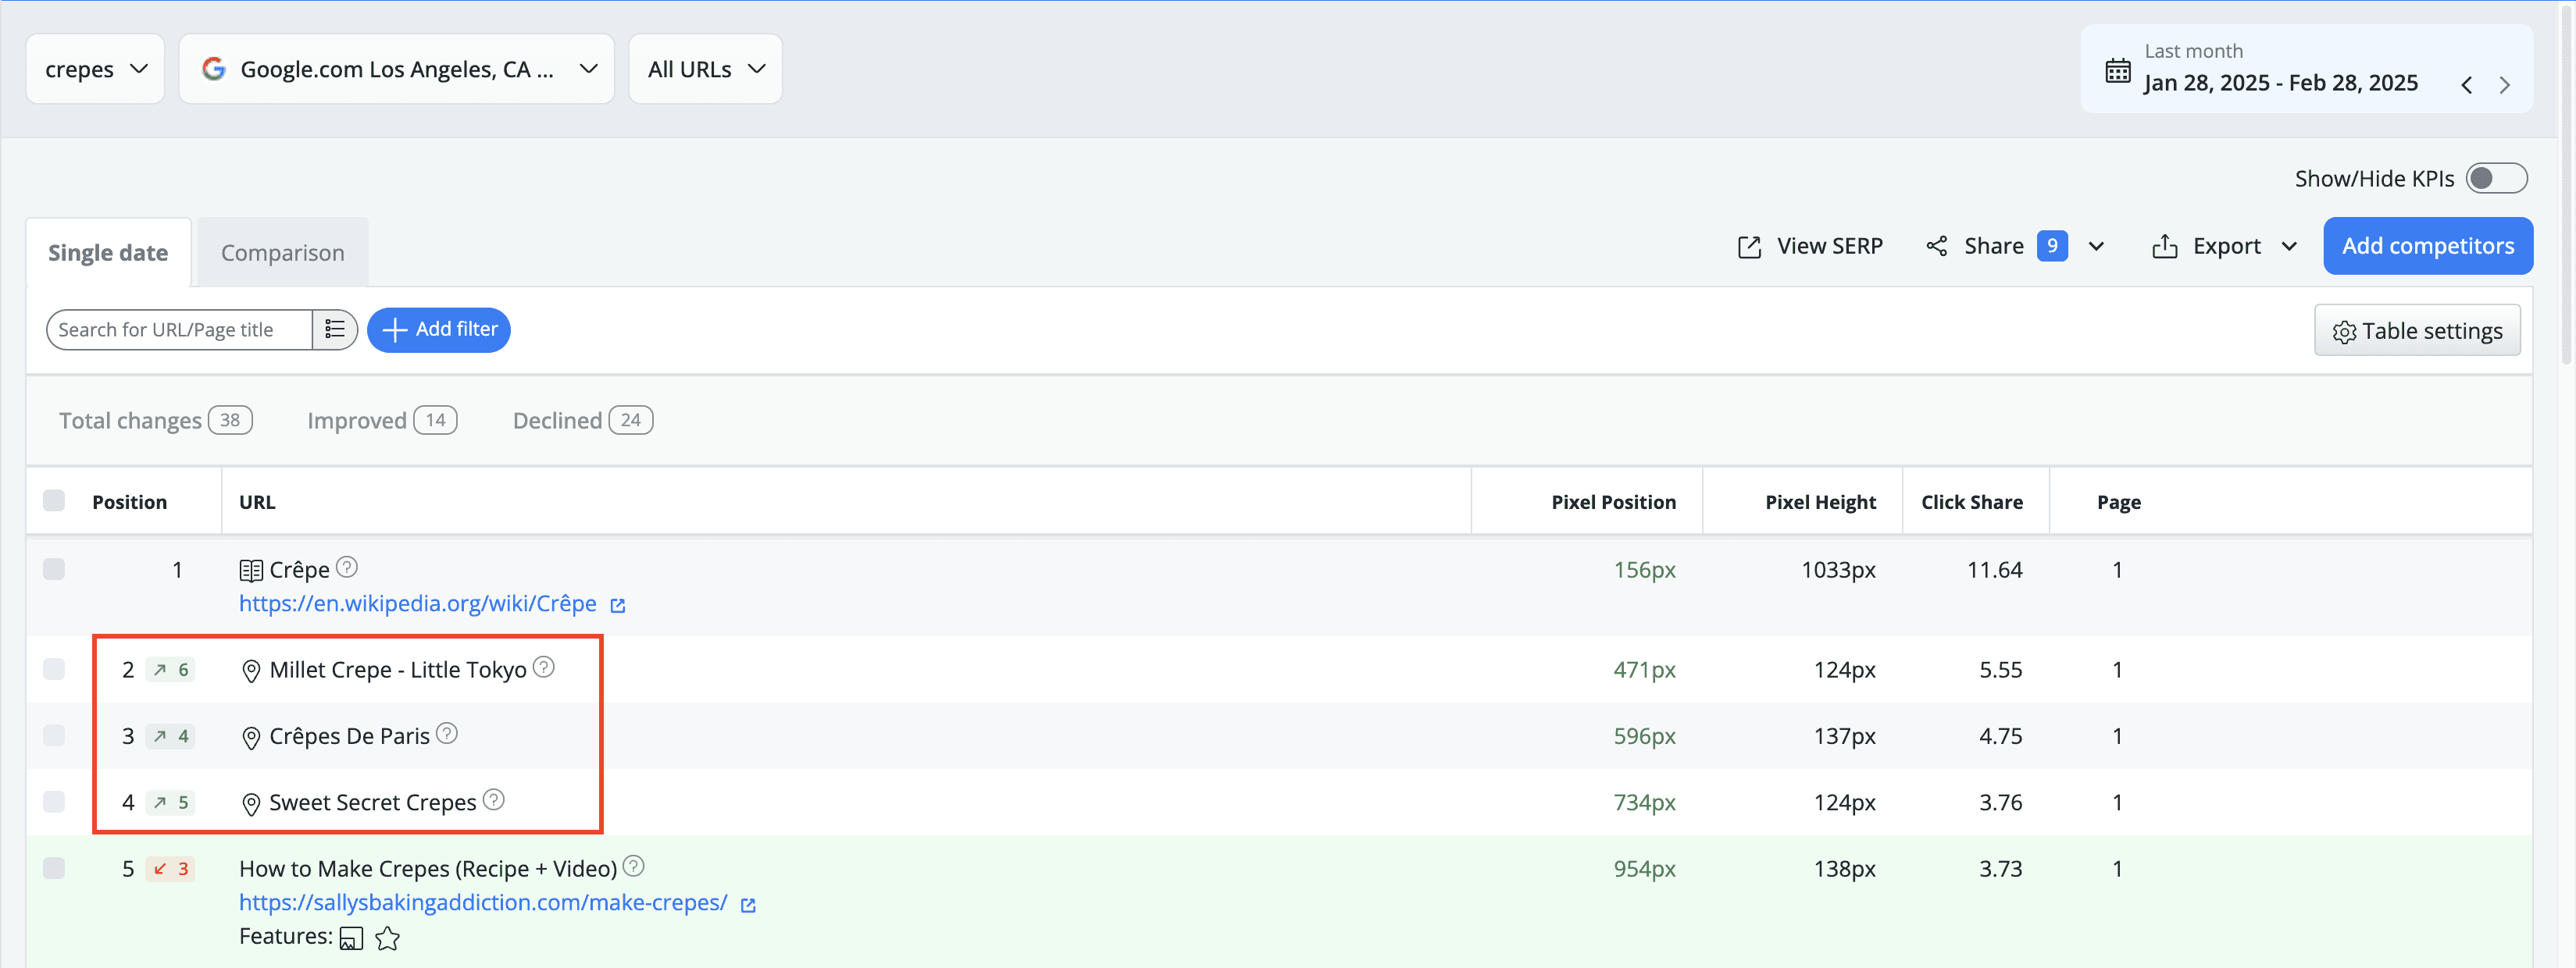Sort by URL column header
Viewport: 2576px width, 968px height.
click(x=257, y=501)
